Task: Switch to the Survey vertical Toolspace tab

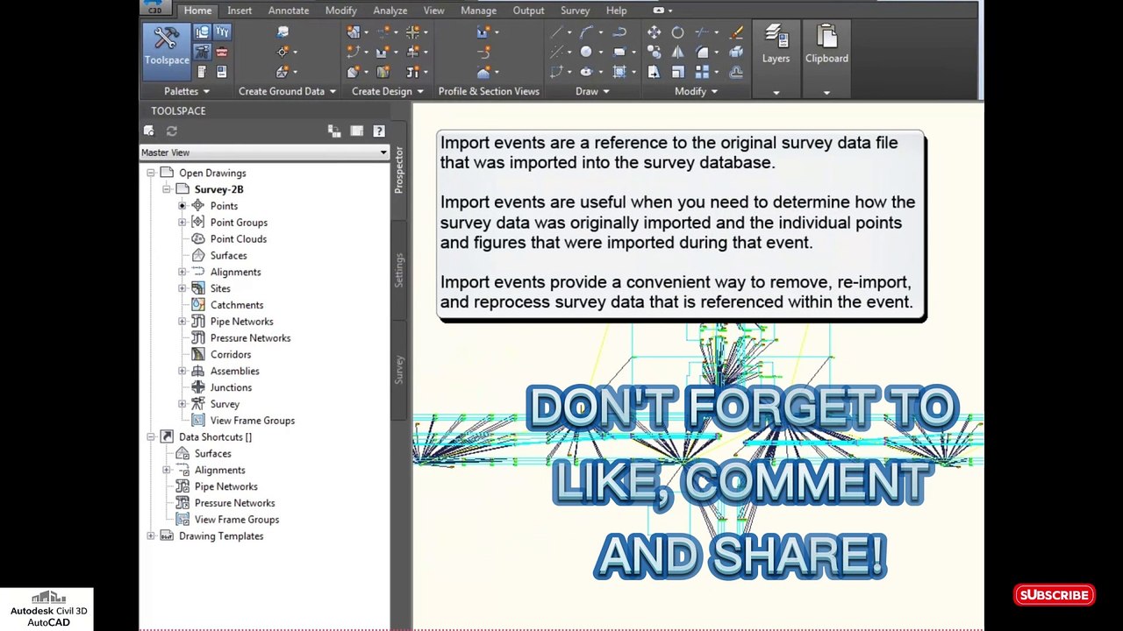Action: point(399,369)
